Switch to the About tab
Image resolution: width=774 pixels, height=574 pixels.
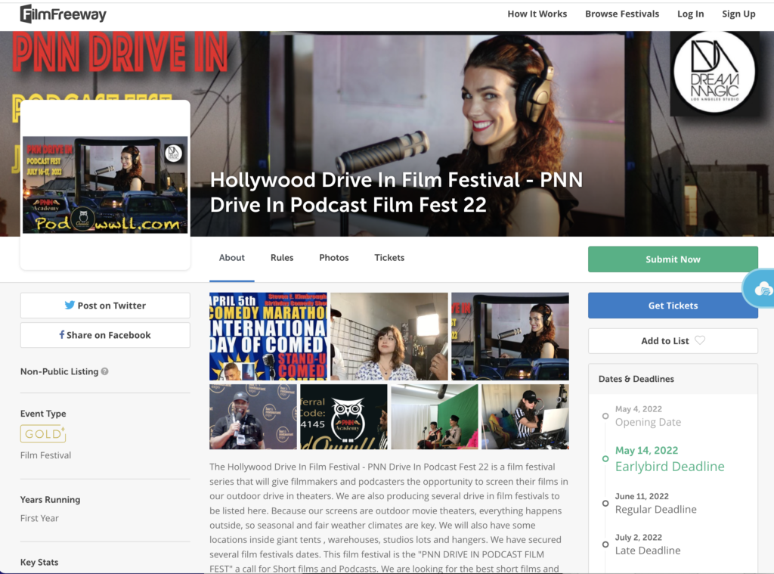(x=232, y=257)
